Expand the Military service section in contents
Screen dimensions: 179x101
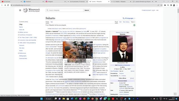click(x=18, y=32)
